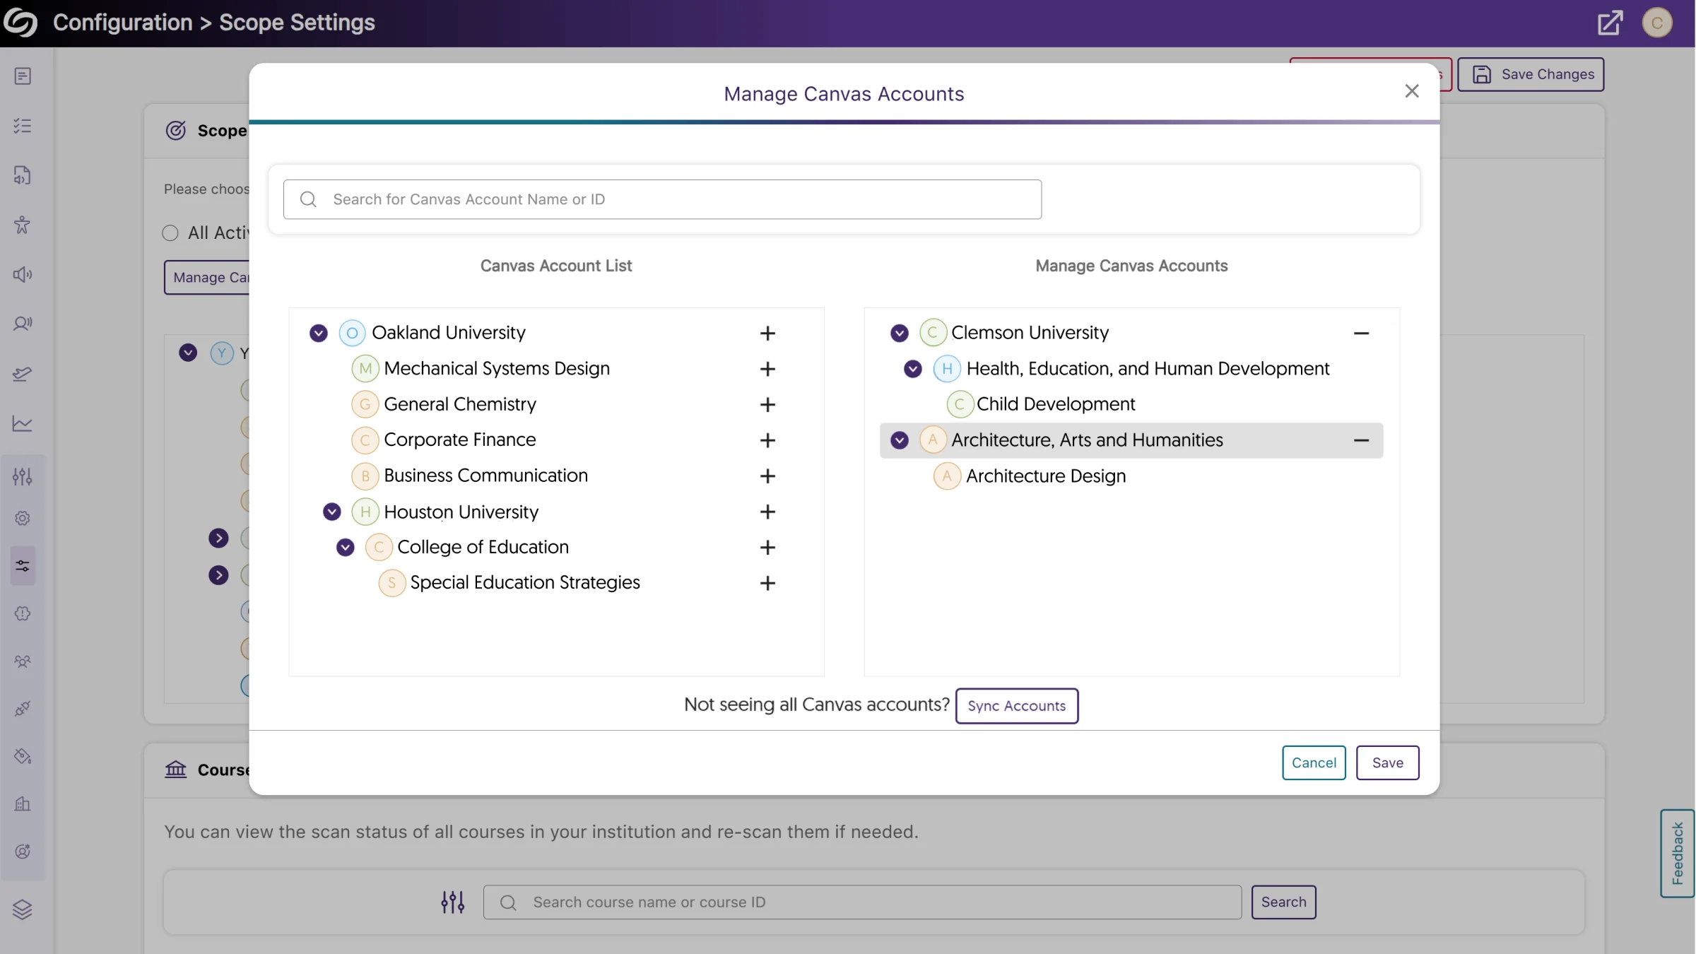Click Configuration breadcrumb in header

tap(123, 23)
